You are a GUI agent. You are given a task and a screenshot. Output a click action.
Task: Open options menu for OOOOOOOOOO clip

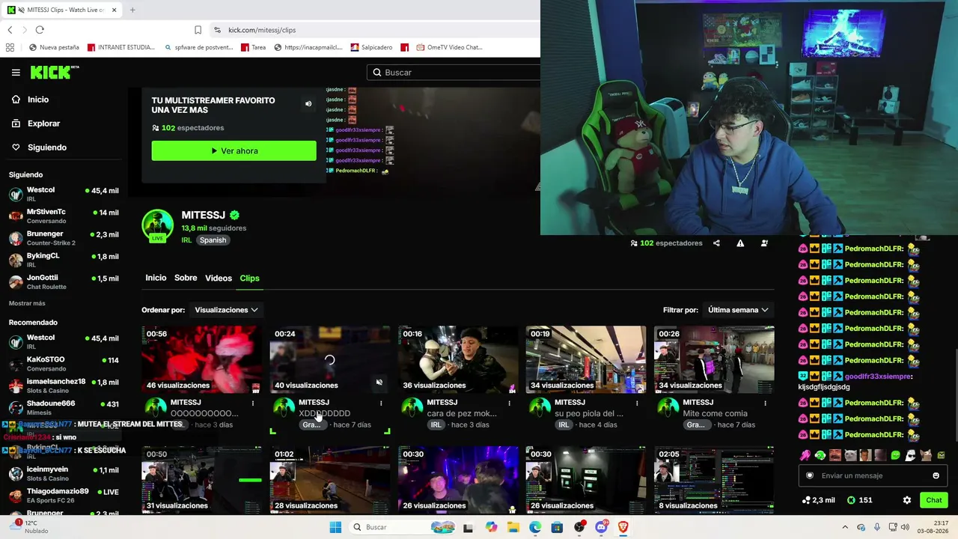pos(253,403)
